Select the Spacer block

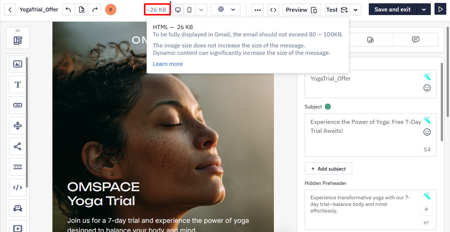(x=18, y=126)
